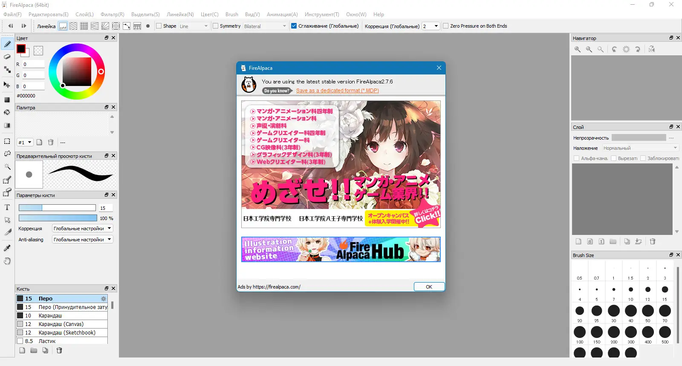Screen dimensions: 682x366
Task: Turn snap off with the 'off' icon
Action: coord(63,26)
